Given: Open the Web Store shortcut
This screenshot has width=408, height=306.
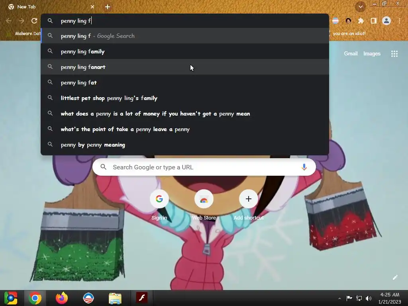Looking at the screenshot, I should [204, 205].
